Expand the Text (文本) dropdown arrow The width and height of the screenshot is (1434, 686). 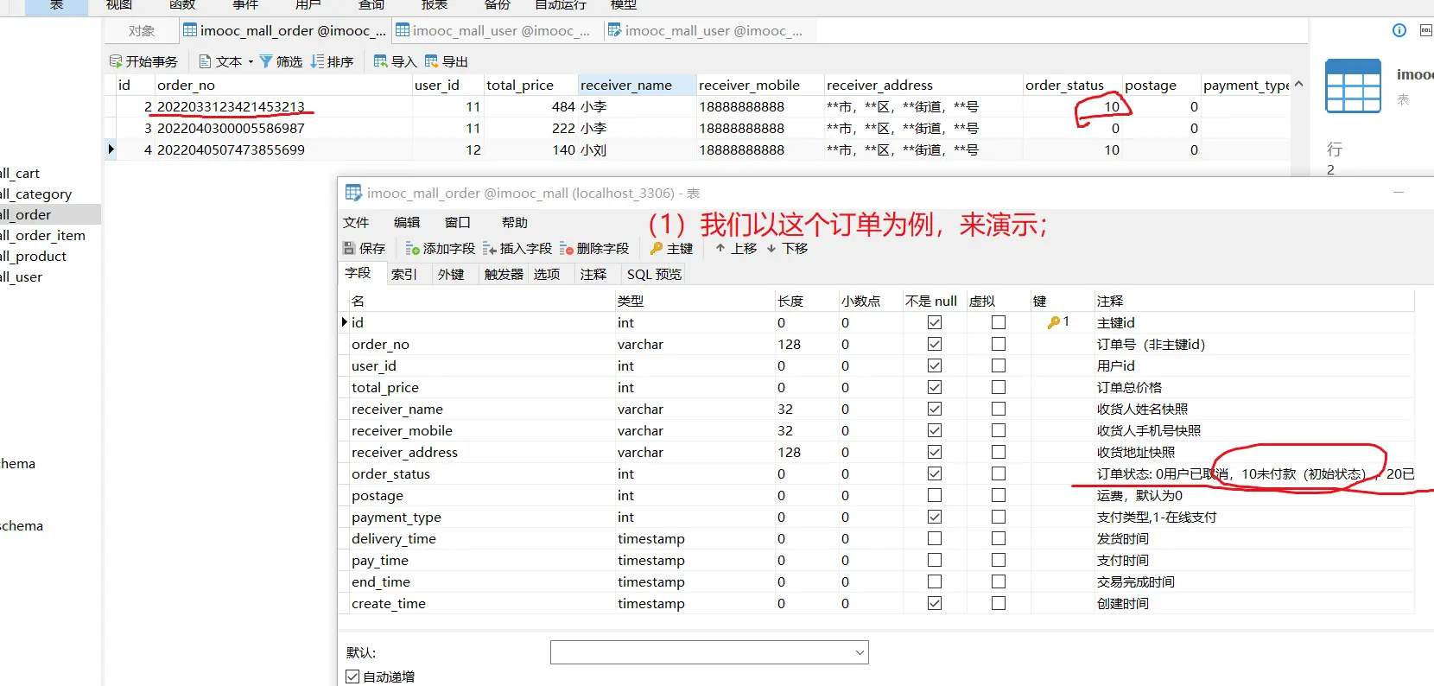coord(251,61)
